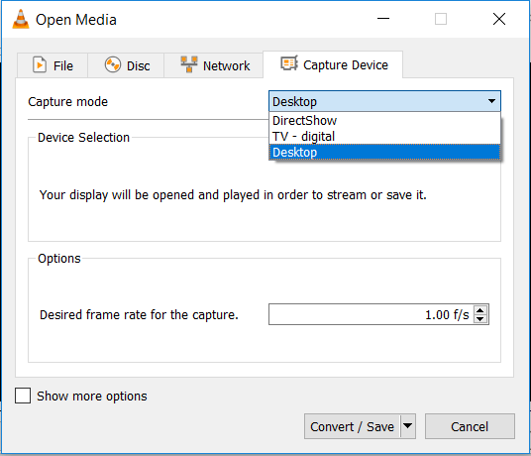Decrease frame rate with down arrow
Viewport: 531px width, 456px height.
click(480, 319)
